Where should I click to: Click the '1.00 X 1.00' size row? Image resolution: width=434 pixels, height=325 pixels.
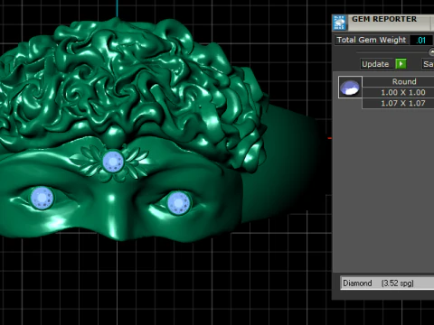[x=398, y=92]
